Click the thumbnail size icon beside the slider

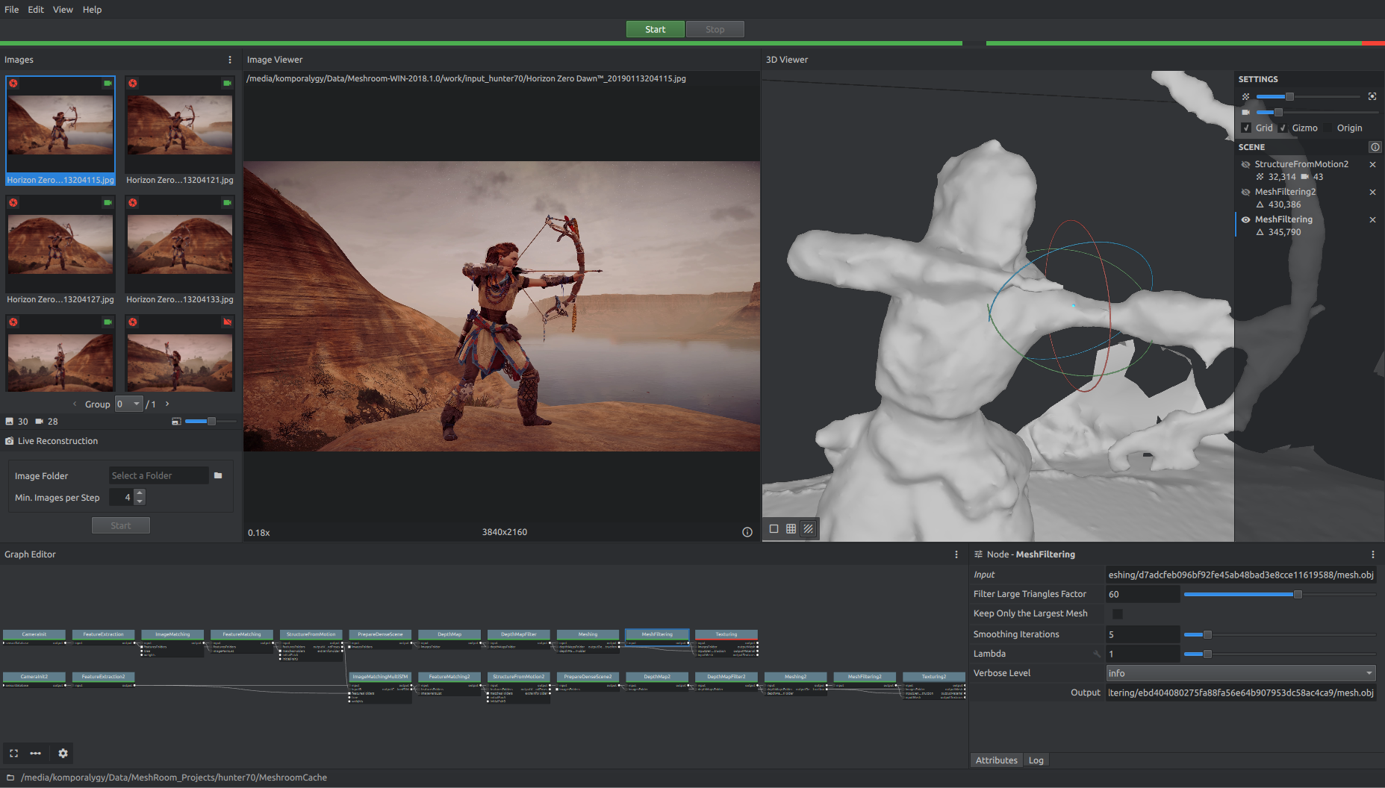click(176, 422)
